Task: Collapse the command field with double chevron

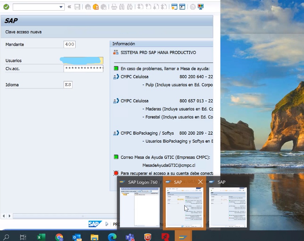Action: 69,7
